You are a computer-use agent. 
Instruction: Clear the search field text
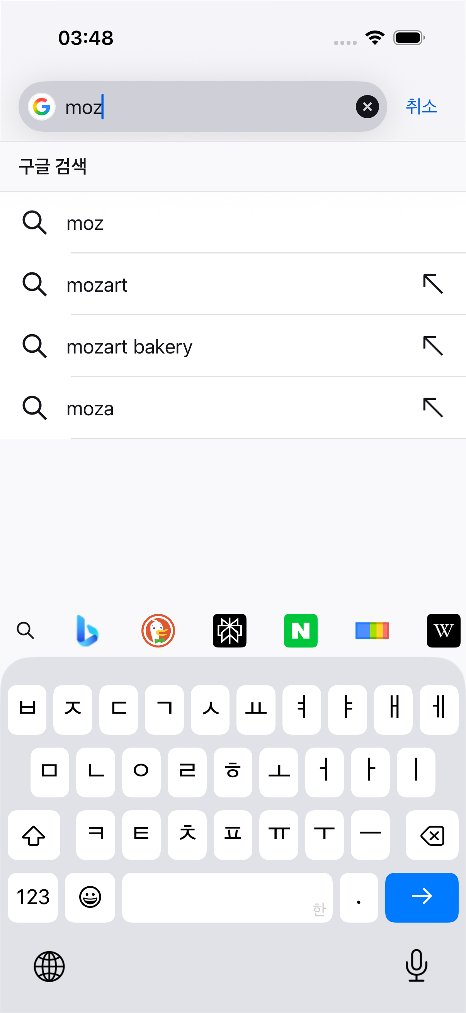(367, 107)
